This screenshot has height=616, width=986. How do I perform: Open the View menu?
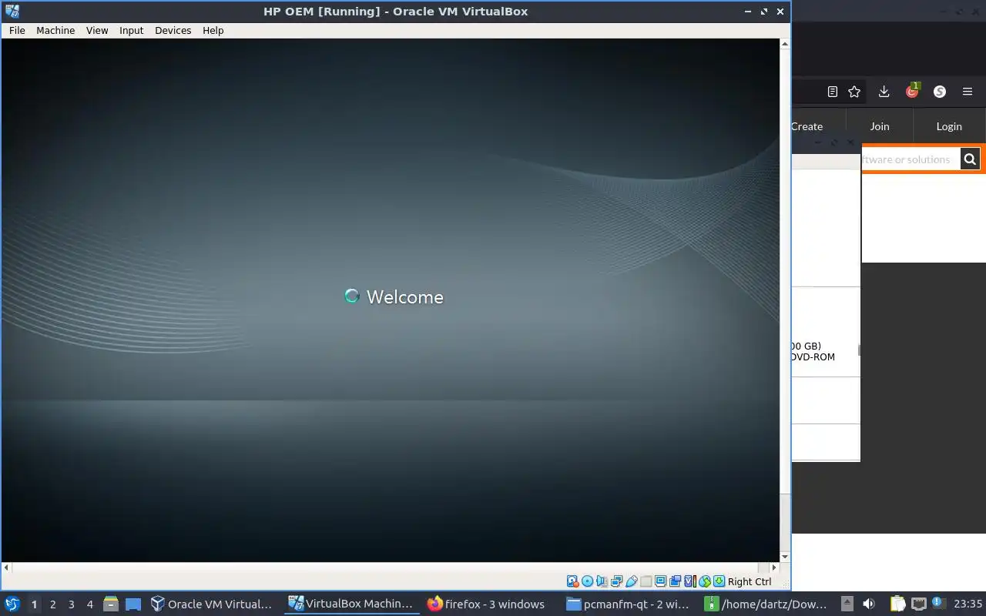97,30
